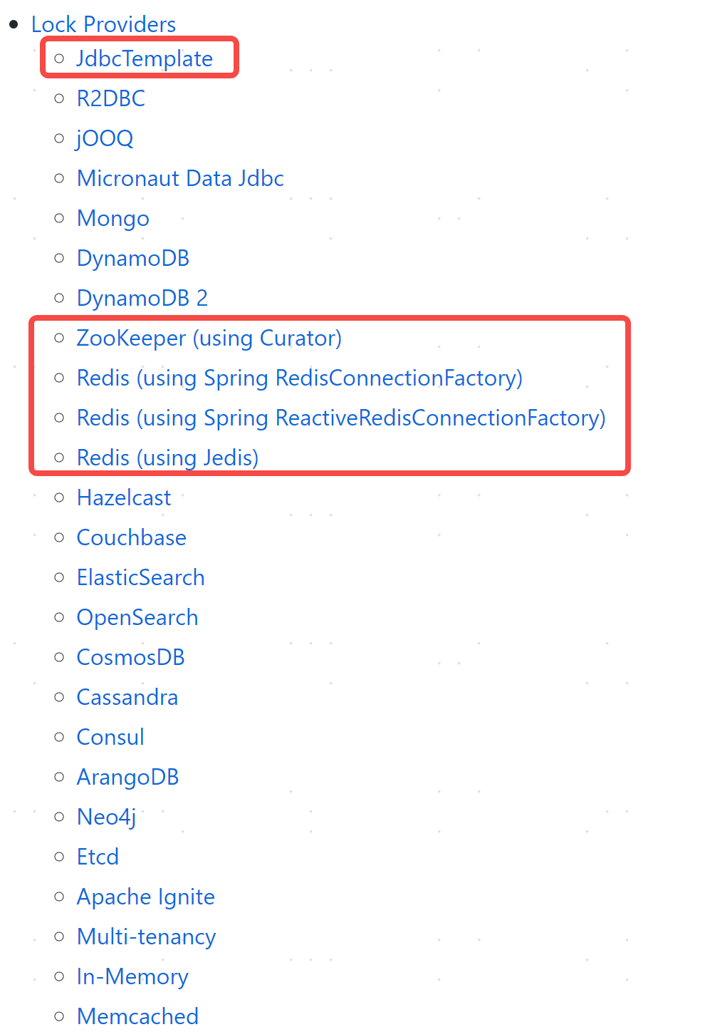Click the highlighted JdbcTemplate link
This screenshot has height=1032, width=705.
145,58
